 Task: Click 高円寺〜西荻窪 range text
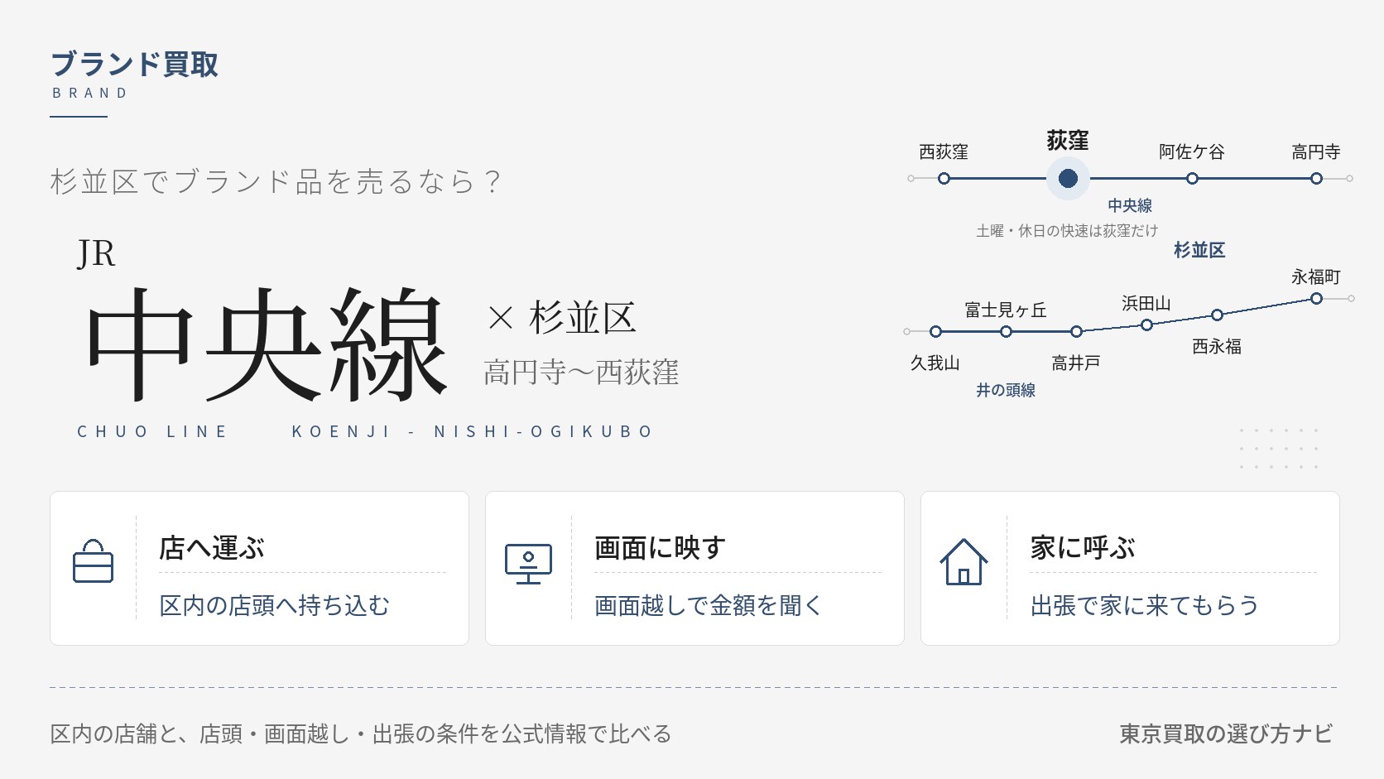(581, 373)
